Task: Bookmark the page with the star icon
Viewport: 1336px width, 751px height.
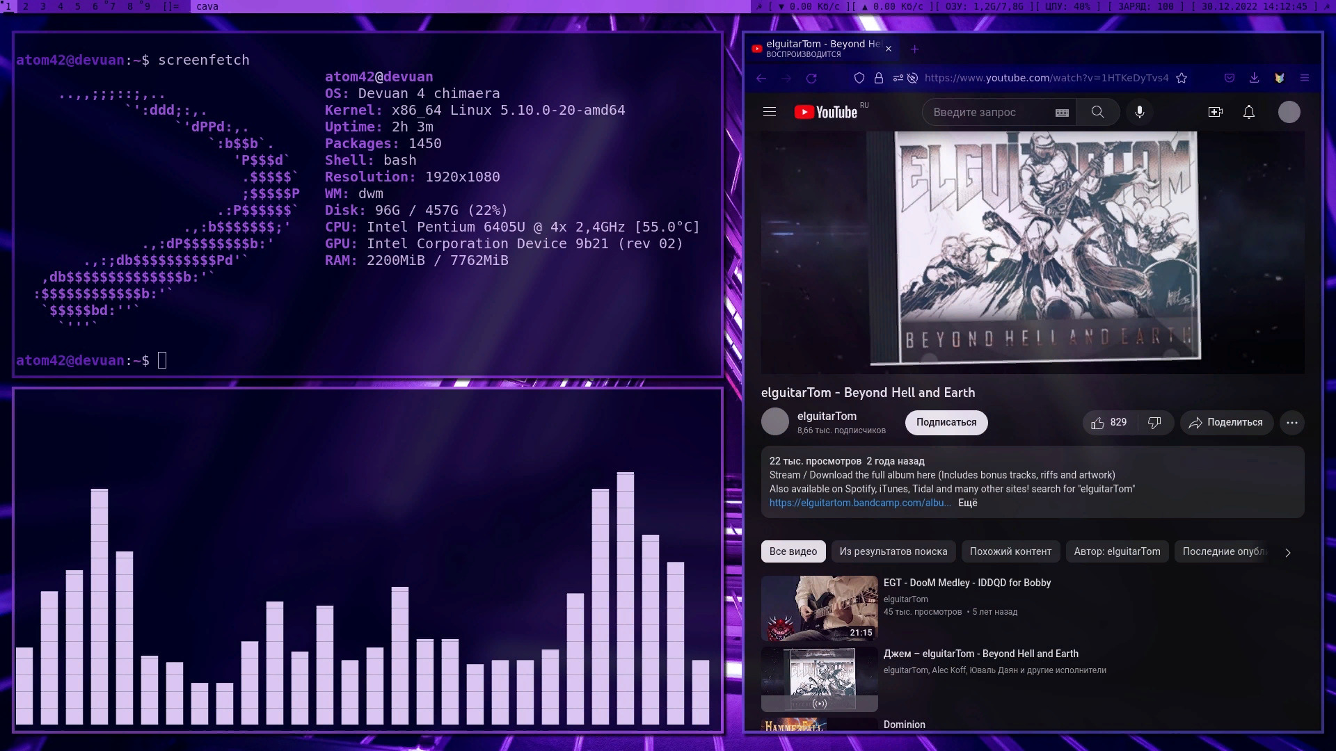Action: pos(1182,78)
